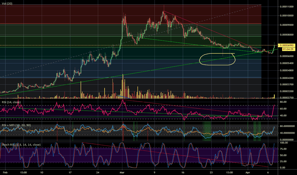Open the Vol (20) indicator label
Screen dimensions: 297x175
tap(7, 3)
